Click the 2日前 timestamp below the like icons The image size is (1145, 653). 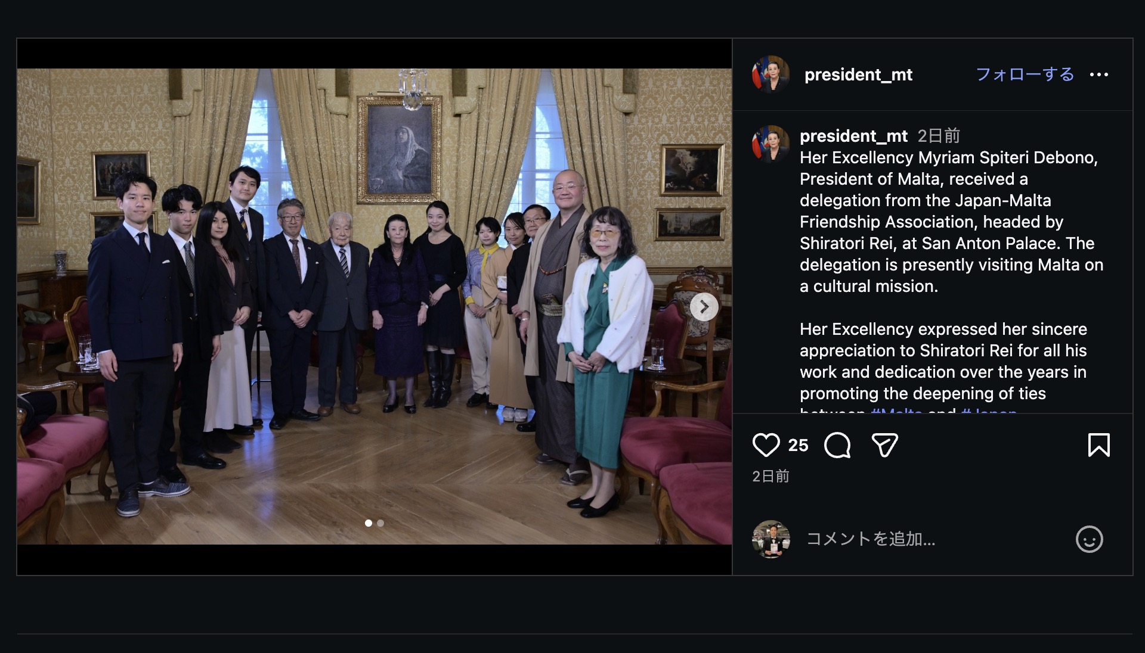[770, 476]
